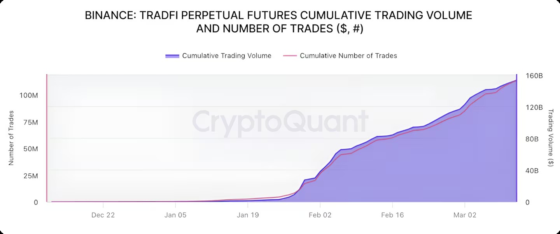Click the 50M tick on the left axis
Viewport: 560px width, 234px height.
(30, 149)
